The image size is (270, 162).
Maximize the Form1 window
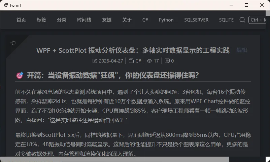pyautogui.click(x=246, y=5)
